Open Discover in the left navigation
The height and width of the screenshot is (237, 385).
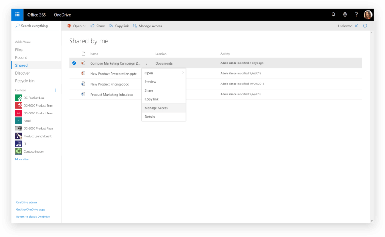tap(22, 73)
